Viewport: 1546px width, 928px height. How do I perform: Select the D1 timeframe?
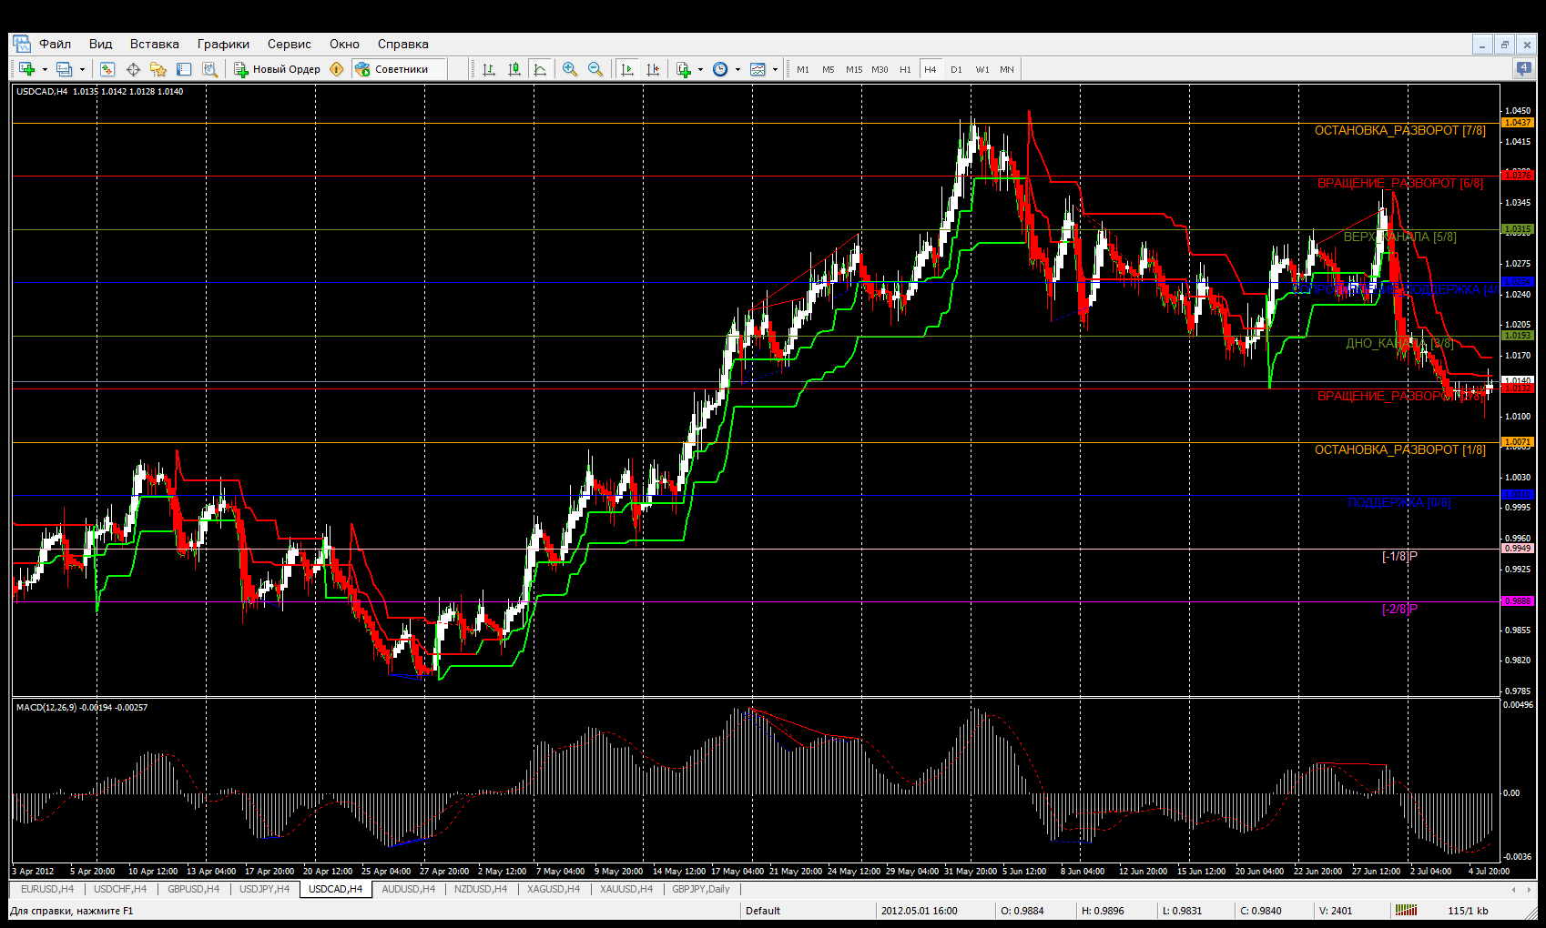[x=956, y=69]
